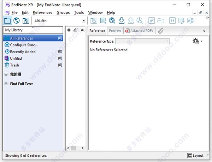Switch to Online Search Mode globe icon
212x162 pixels.
[x=17, y=21]
